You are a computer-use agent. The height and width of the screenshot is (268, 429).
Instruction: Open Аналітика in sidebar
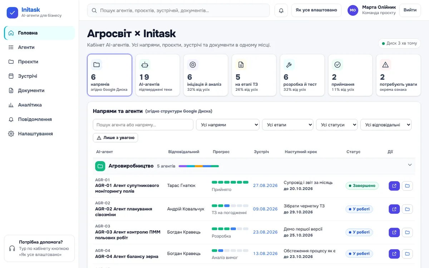(39, 105)
